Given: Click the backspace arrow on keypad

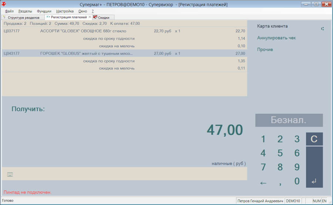Looking at the screenshot, I should (263, 183).
